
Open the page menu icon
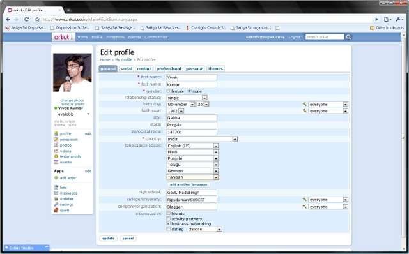387,19
